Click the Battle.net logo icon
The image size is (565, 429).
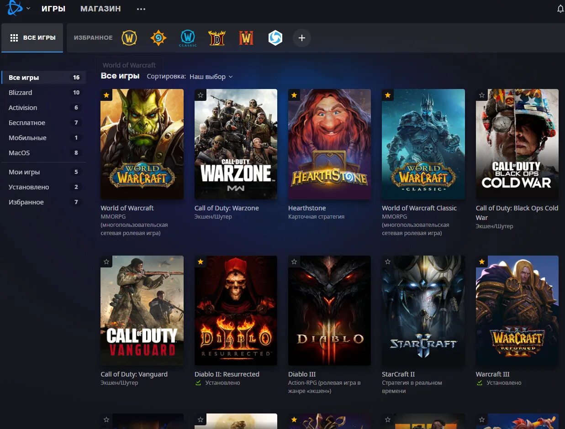(14, 8)
